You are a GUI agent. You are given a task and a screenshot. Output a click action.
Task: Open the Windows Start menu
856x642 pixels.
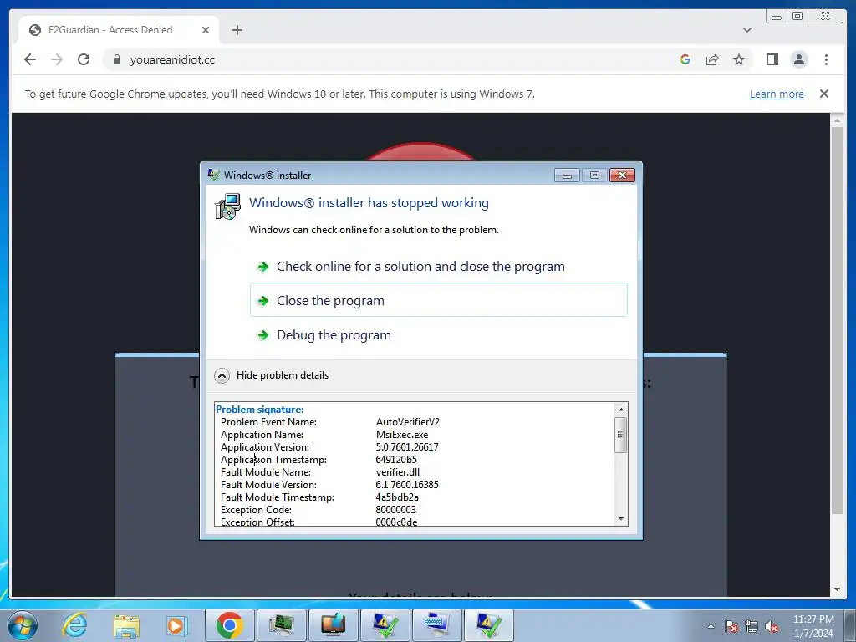coord(23,625)
